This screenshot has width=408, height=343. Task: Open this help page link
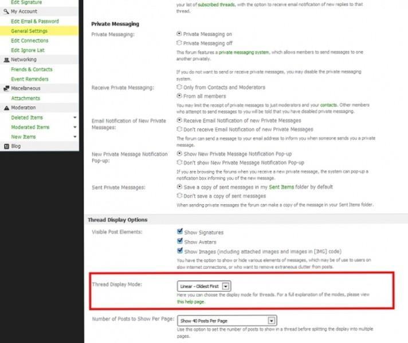[x=191, y=302]
